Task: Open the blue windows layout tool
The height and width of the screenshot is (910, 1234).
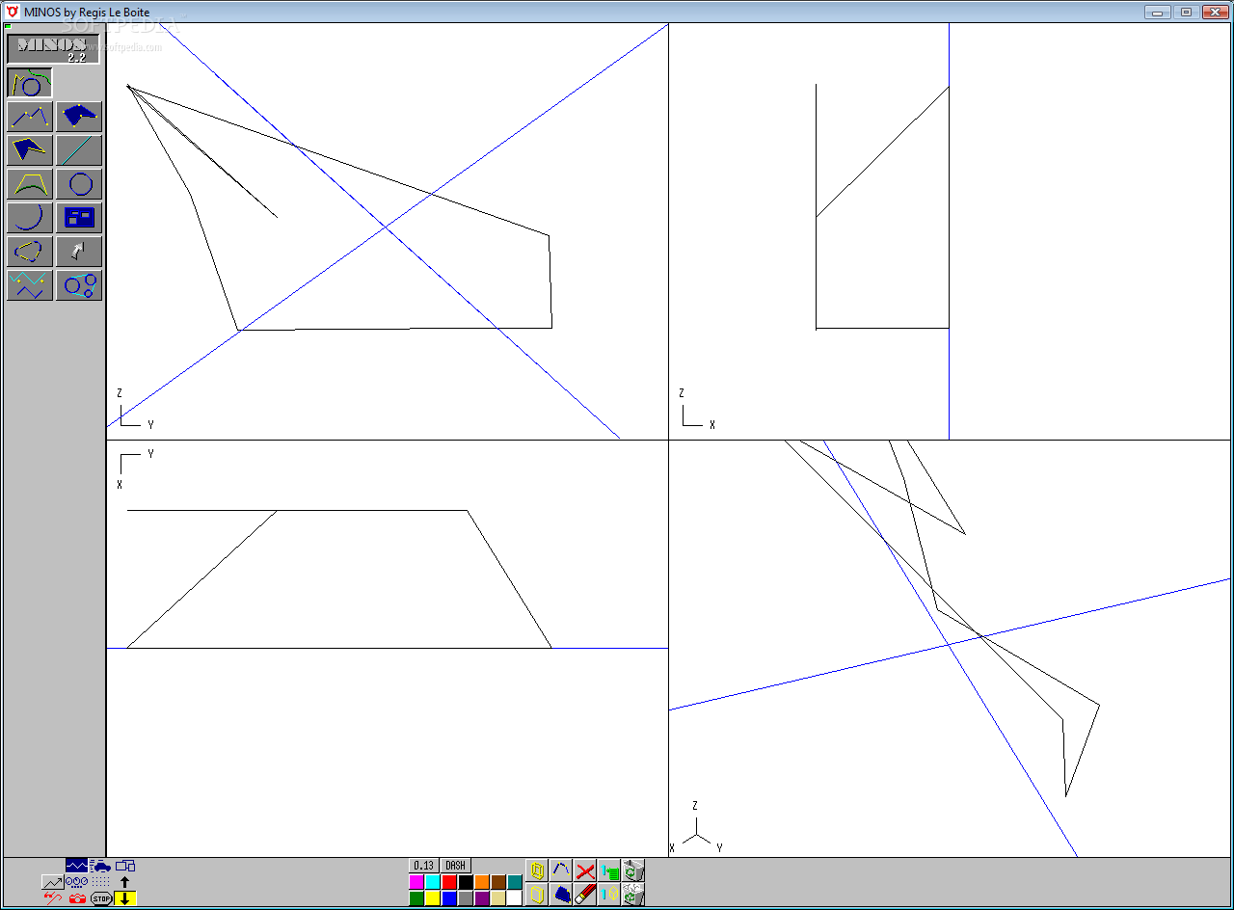Action: click(x=79, y=218)
